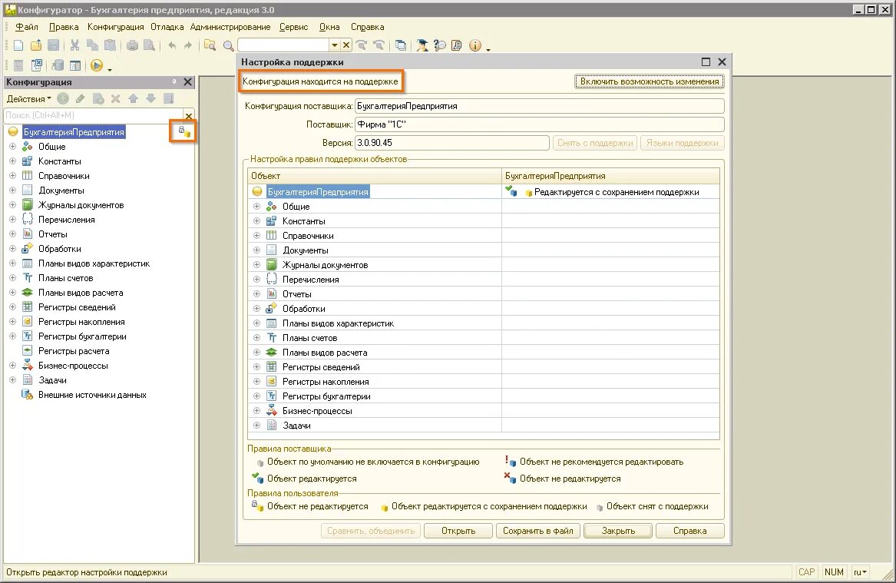896x583 pixels.
Task: Click the Add green plus in Конфигурация panel
Action: pos(63,99)
